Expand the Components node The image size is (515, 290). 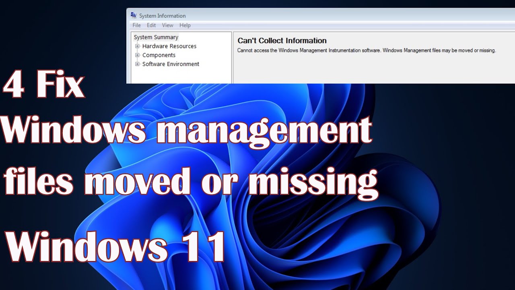point(138,55)
